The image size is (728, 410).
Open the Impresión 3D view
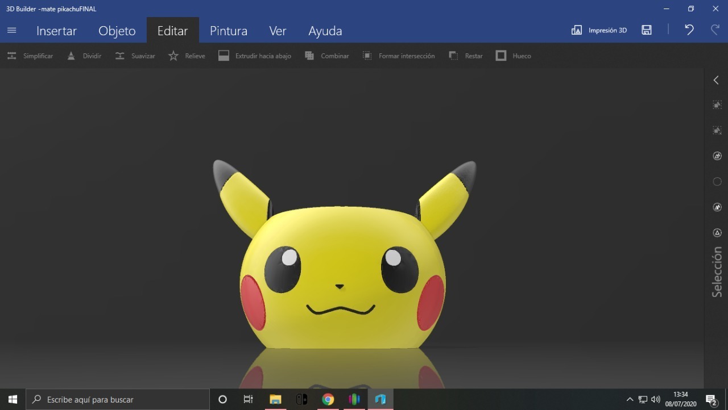click(599, 30)
